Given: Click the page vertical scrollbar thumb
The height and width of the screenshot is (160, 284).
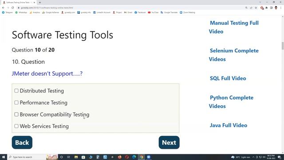Looking at the screenshot, I should click(x=283, y=45).
